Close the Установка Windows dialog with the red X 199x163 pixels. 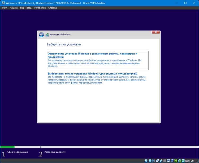click(156, 32)
